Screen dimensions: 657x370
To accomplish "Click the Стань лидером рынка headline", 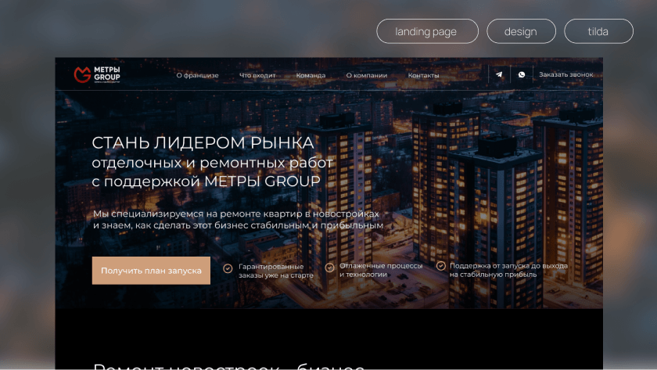I will pyautogui.click(x=203, y=143).
